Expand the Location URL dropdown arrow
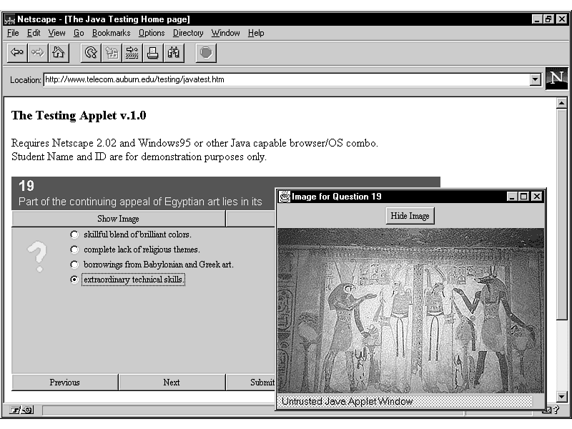Viewport: 572px width, 429px height. point(535,79)
